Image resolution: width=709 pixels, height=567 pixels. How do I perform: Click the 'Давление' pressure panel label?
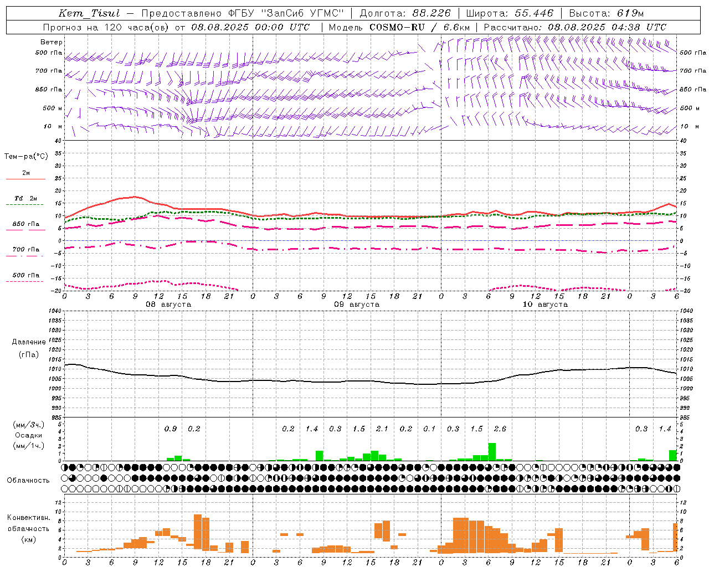(x=29, y=342)
